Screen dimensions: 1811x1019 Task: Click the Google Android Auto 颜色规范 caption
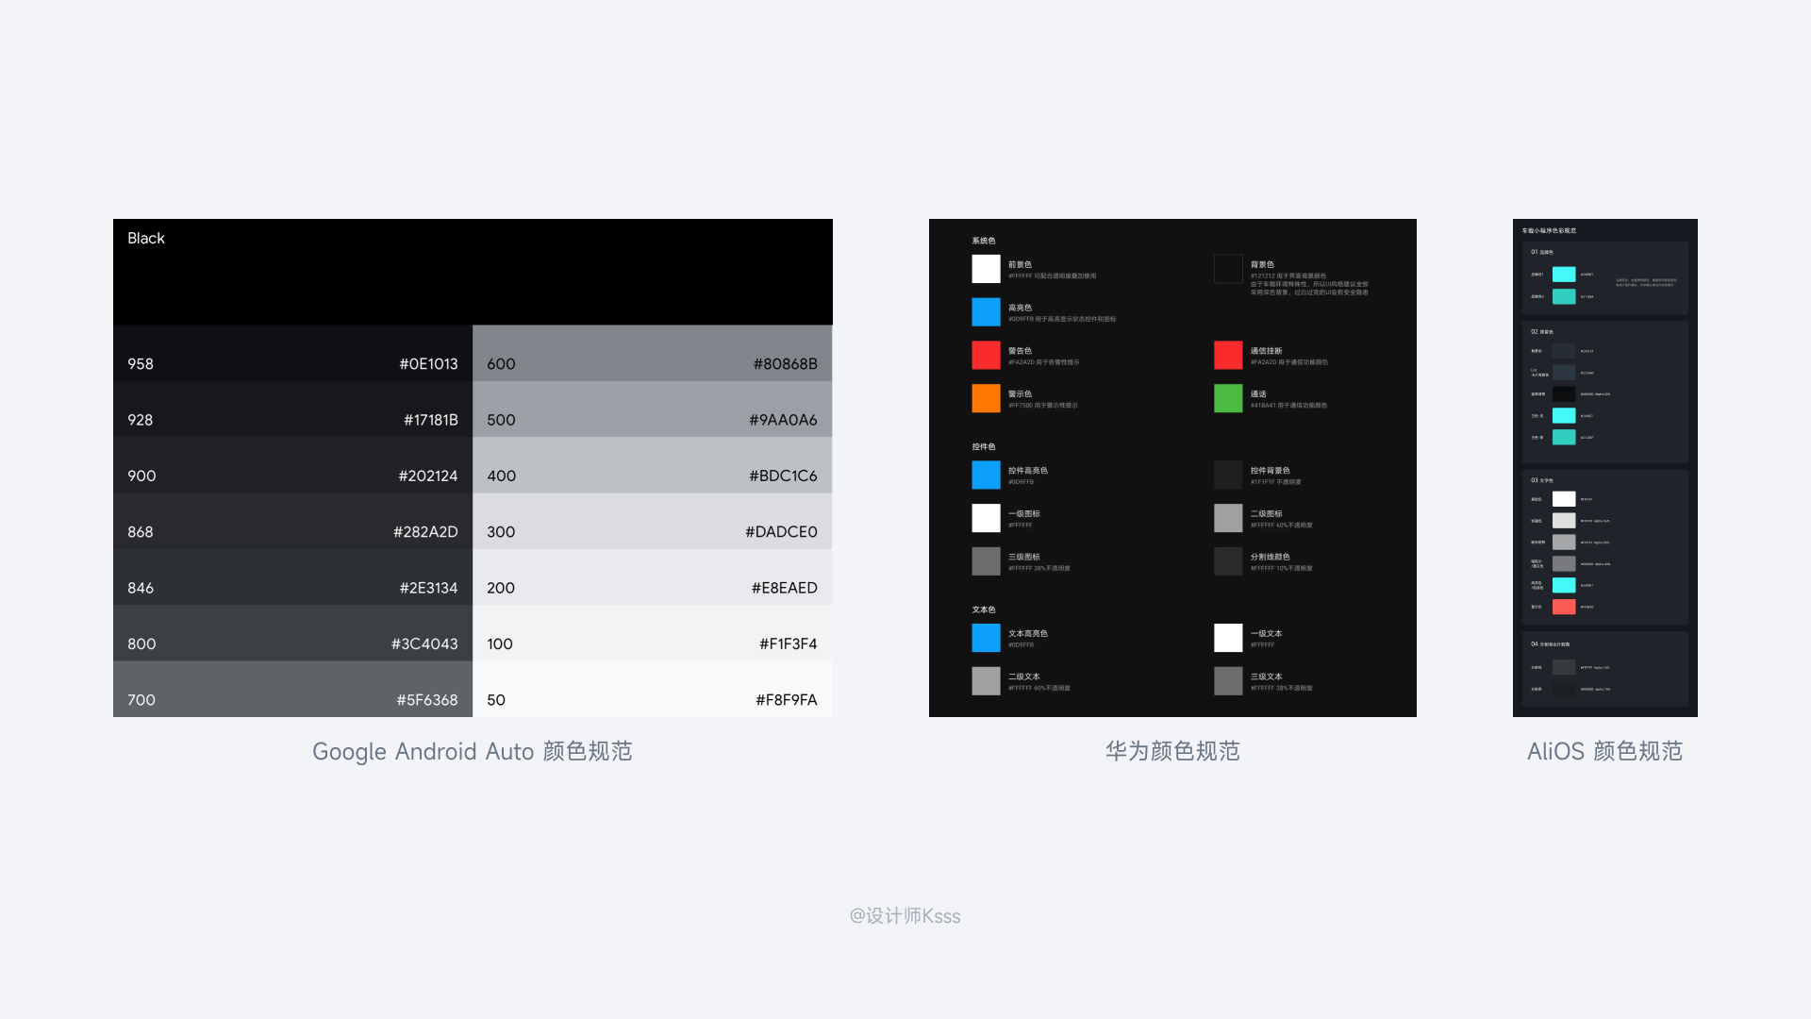pyautogui.click(x=473, y=751)
